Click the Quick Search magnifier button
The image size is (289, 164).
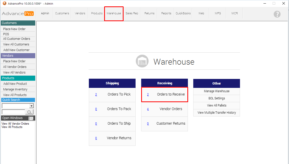30,112
